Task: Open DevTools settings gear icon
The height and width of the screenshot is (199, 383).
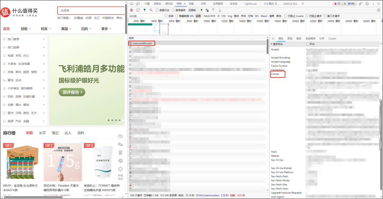Action: point(367,4)
